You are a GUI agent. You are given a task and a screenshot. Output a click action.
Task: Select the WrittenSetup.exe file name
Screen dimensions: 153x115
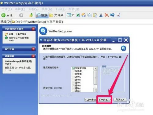pos(60,31)
